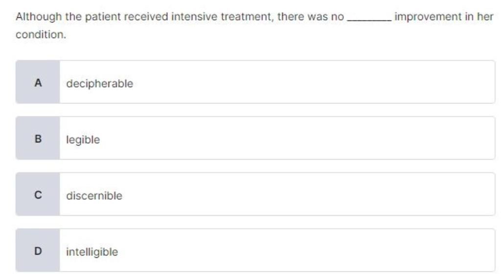This screenshot has width=501, height=279.
Task: Click the word 'Although' in the question
Action: [39, 17]
